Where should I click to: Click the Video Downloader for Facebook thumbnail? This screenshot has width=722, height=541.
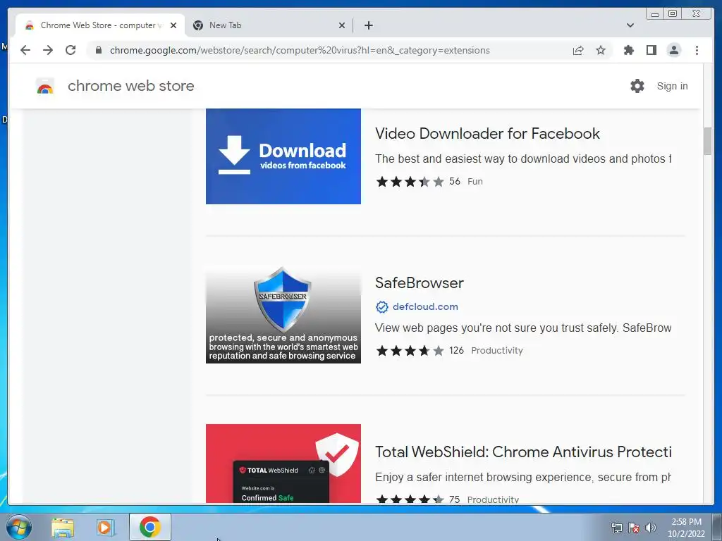coord(283,156)
